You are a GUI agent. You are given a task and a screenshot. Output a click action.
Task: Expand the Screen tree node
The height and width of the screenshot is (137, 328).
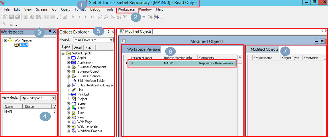click(68, 104)
